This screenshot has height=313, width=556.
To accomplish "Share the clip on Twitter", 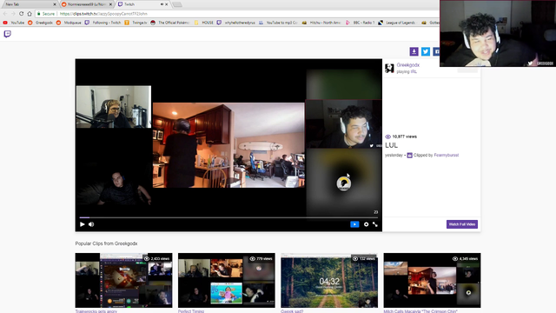I will [426, 51].
